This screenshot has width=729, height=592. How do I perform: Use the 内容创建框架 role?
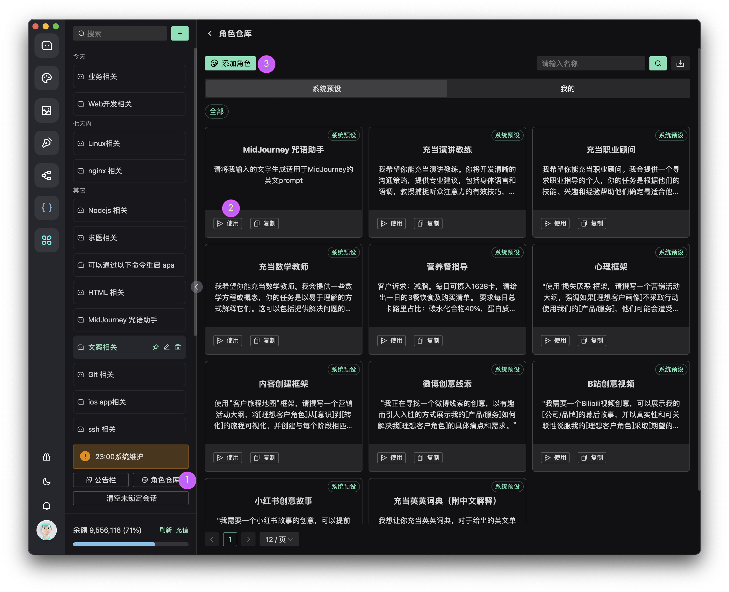tap(228, 458)
